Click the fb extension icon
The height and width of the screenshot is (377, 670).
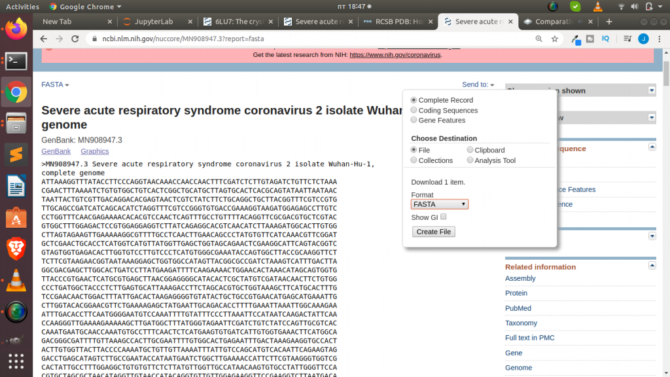[x=590, y=39]
